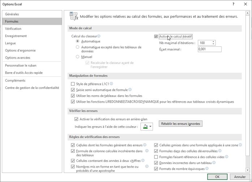Toggle Activer la vérification des erreurs en arrière-plan

coord(76,119)
